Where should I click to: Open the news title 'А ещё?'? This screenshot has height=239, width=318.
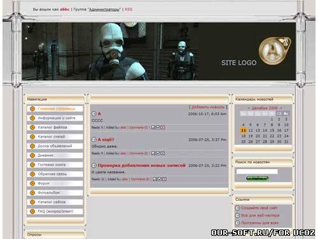pos(106,140)
